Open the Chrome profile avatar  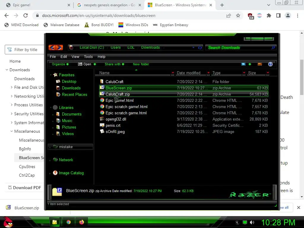[x=288, y=15]
